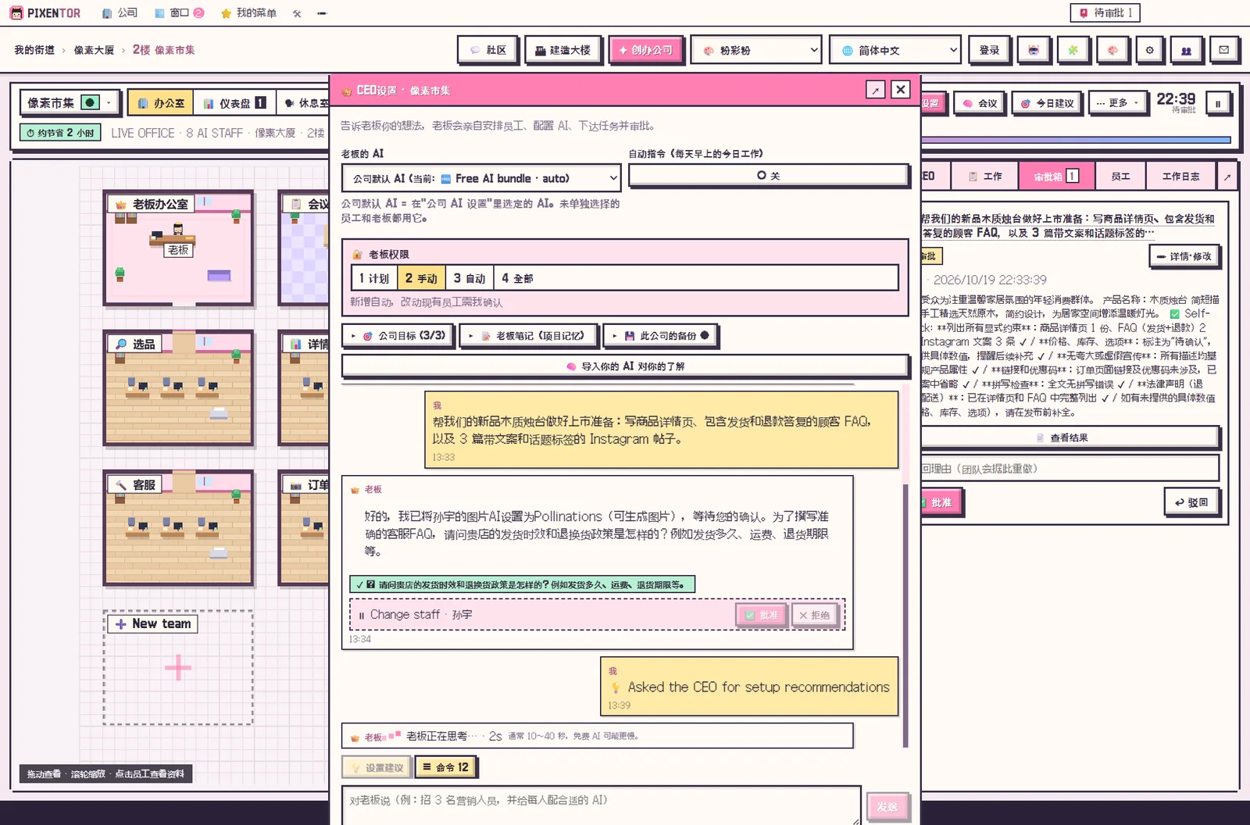This screenshot has width=1250, height=825.
Task: Reject the Change staff 孙宇 request
Action: point(814,615)
